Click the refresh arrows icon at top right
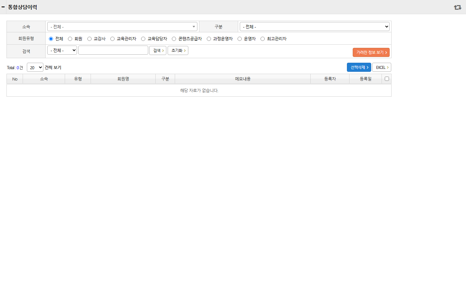This screenshot has width=466, height=291. [x=458, y=7]
